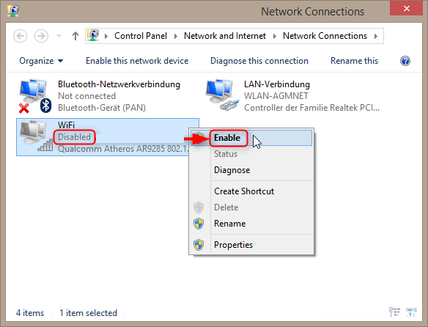Click Diagnose this connection

tap(259, 61)
